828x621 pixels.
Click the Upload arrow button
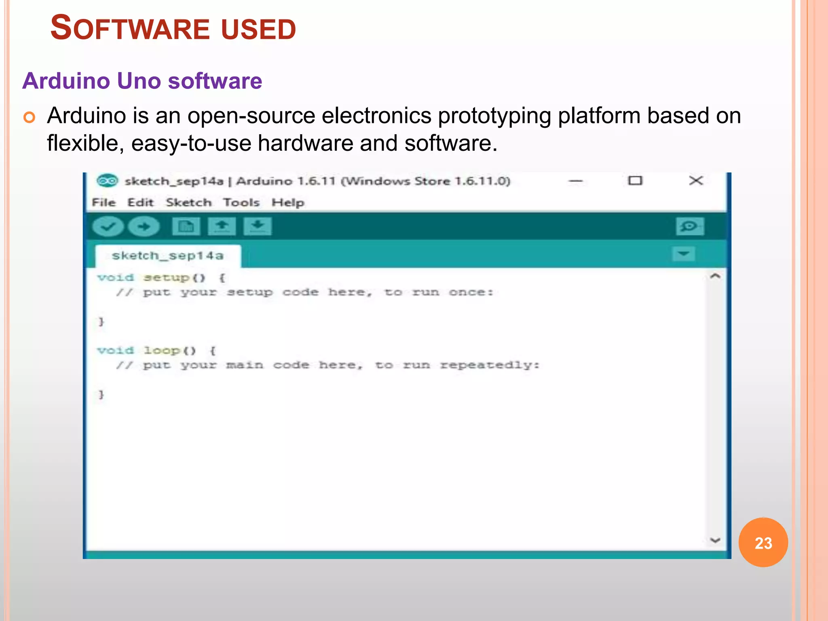coord(144,226)
